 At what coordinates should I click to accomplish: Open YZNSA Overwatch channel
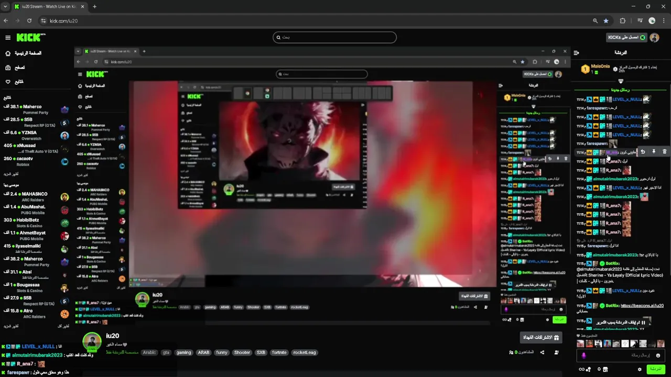pyautogui.click(x=36, y=136)
